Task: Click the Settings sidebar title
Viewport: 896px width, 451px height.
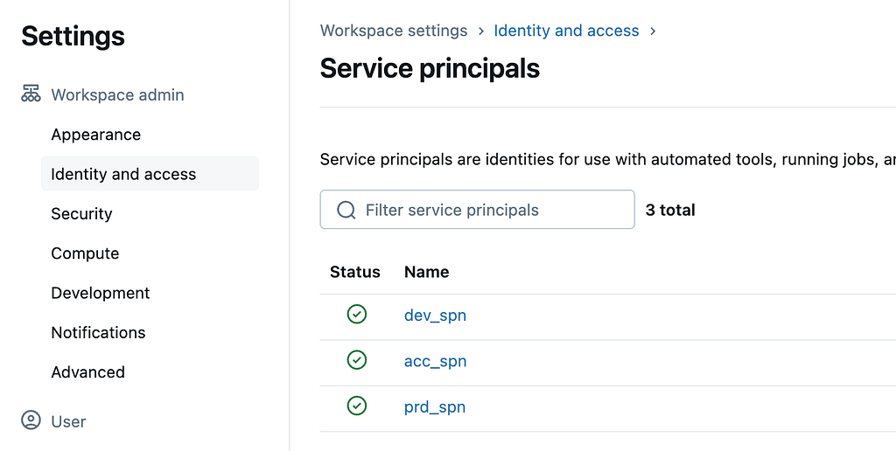Action: (73, 36)
